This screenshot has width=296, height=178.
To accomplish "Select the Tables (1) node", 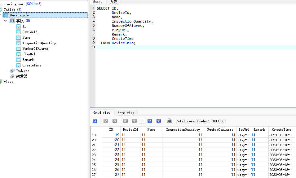I will (12, 10).
